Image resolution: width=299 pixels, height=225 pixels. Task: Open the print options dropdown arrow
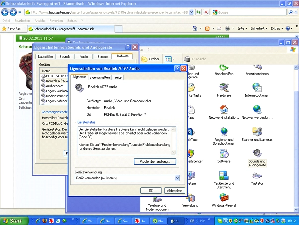(233, 29)
